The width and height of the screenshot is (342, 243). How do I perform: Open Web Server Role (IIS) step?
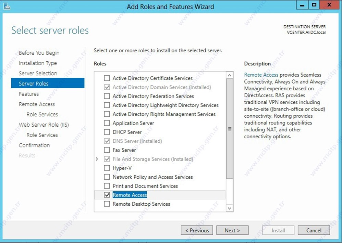pyautogui.click(x=44, y=125)
